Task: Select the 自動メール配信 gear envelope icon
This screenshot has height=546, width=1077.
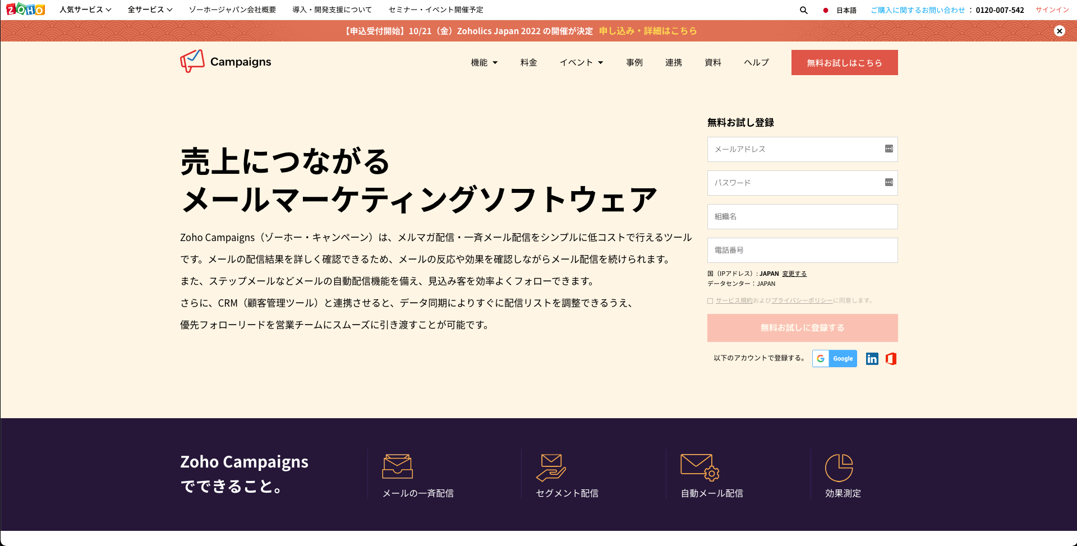Action: click(x=698, y=466)
